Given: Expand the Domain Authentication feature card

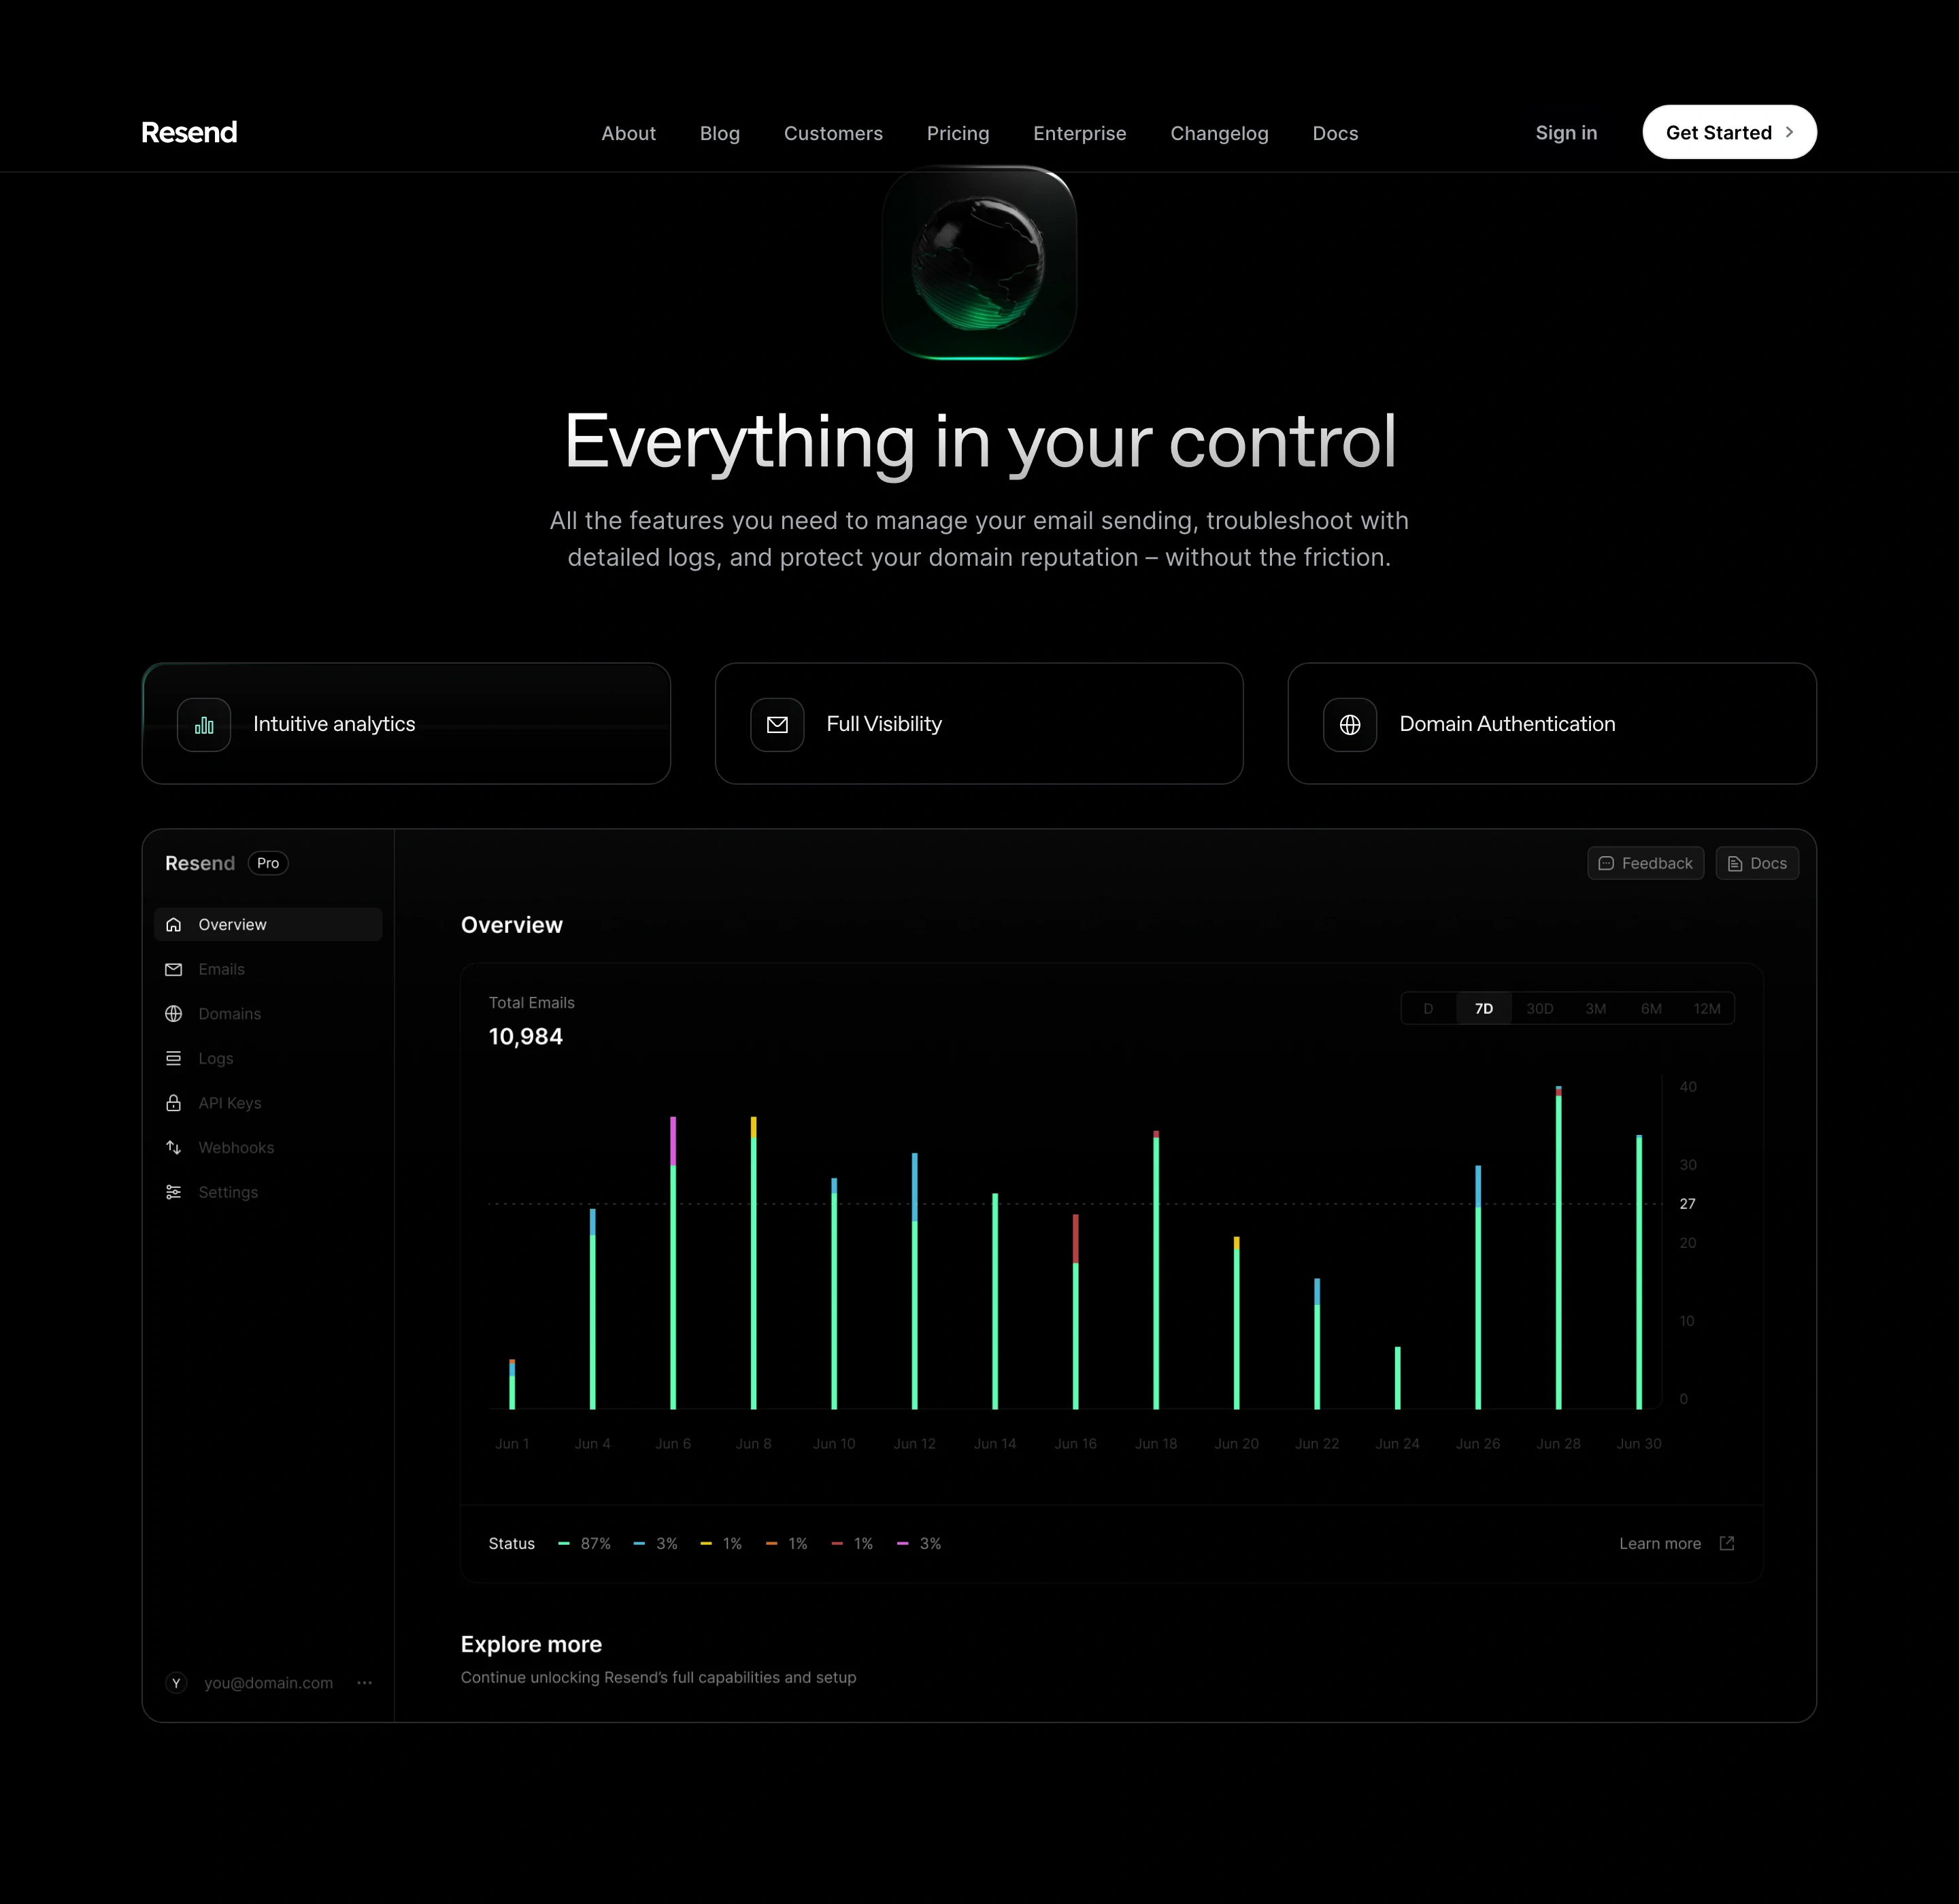Looking at the screenshot, I should (x=1552, y=724).
